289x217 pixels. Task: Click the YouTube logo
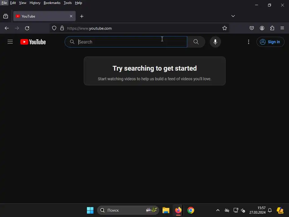click(33, 42)
